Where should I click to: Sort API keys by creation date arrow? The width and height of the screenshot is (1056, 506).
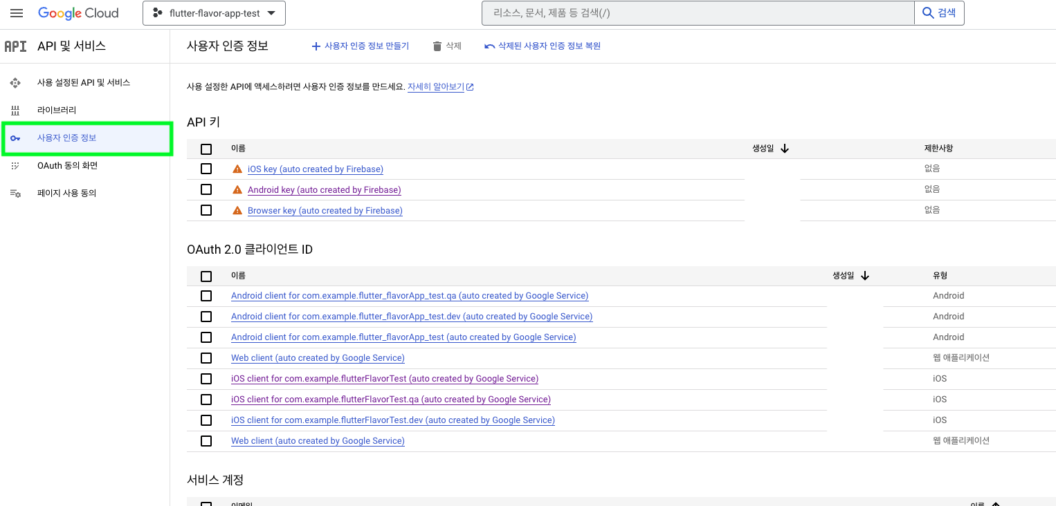pyautogui.click(x=785, y=149)
